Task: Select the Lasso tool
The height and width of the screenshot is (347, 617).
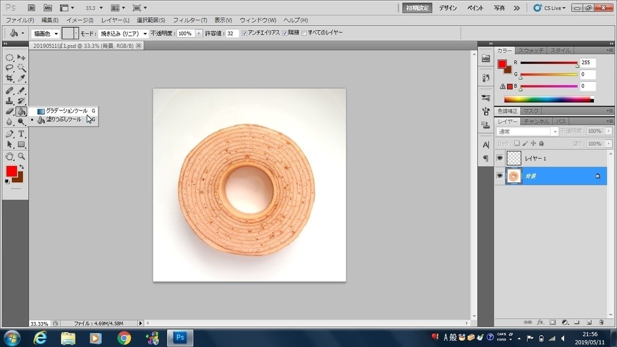Action: click(x=10, y=67)
